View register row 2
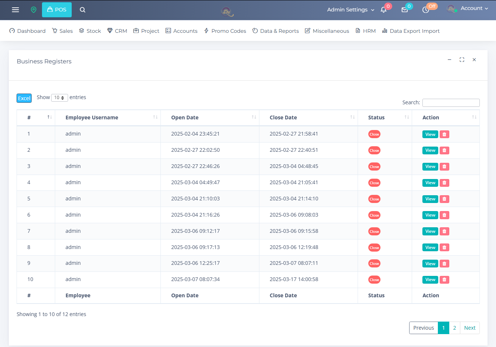The width and height of the screenshot is (496, 347). 430,150
